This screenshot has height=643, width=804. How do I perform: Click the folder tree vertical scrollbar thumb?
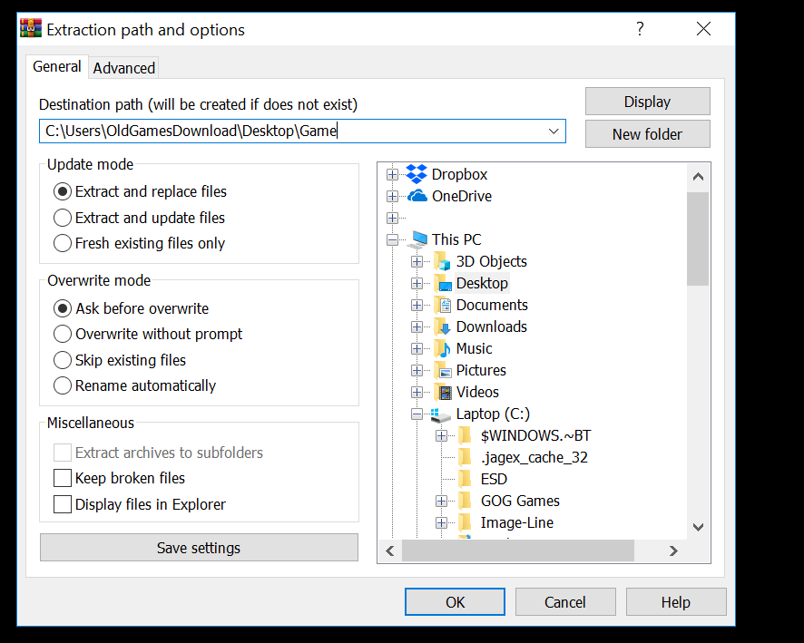697,239
